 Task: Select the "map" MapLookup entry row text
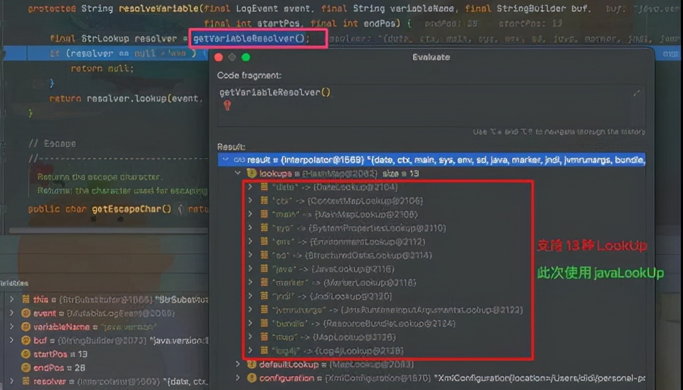(333, 337)
